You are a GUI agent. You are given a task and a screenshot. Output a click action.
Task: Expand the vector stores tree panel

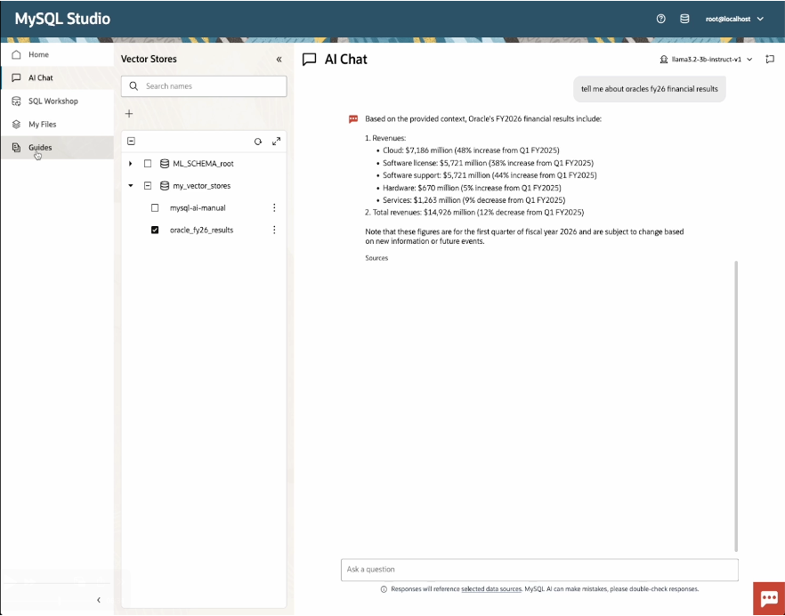(276, 142)
